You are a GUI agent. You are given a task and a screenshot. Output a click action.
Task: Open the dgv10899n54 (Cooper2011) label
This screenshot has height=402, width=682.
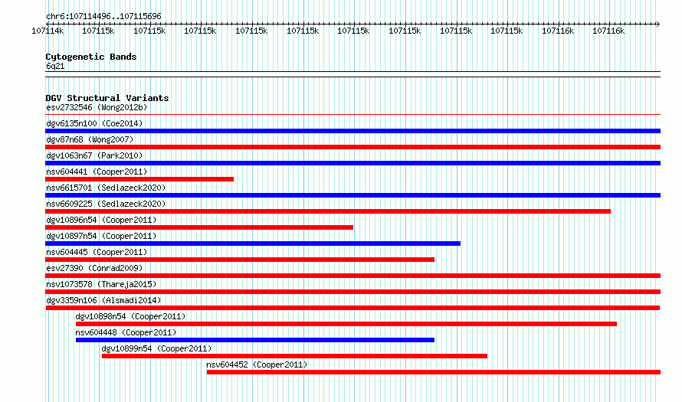tap(156, 348)
